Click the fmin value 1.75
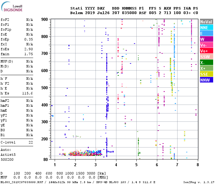 pyautogui.click(x=29, y=54)
